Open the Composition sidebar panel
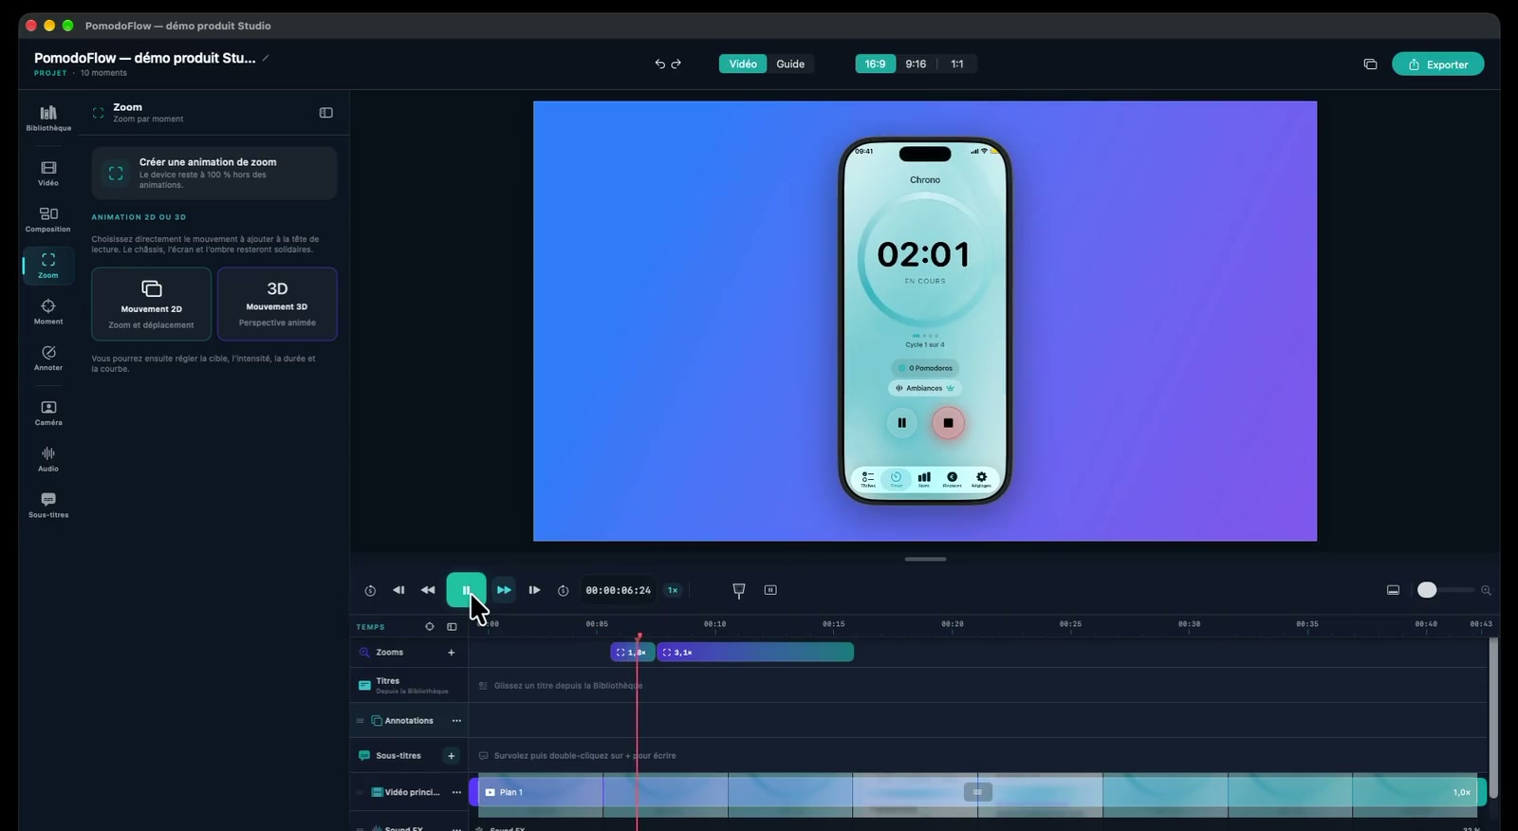The width and height of the screenshot is (1518, 831). coord(48,219)
